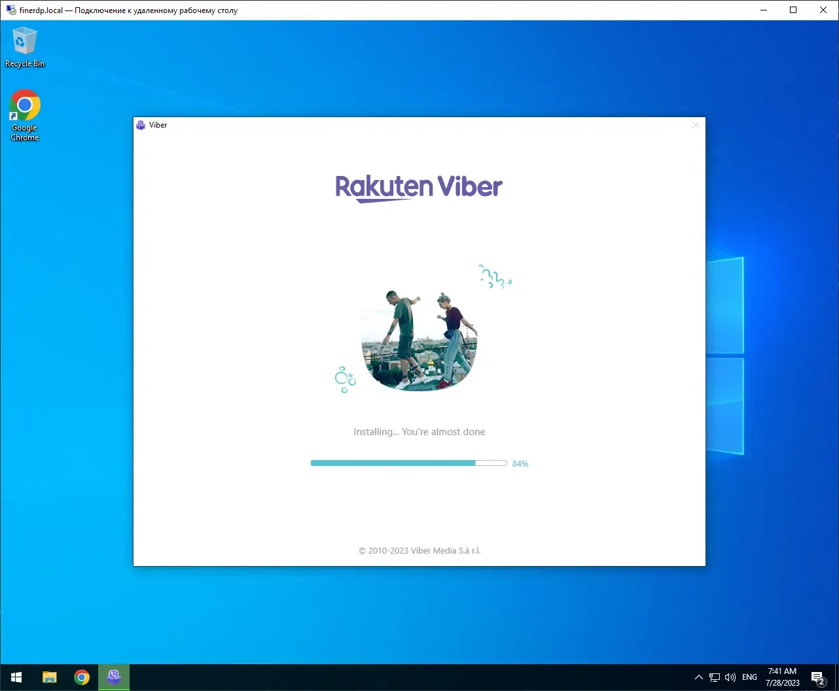The width and height of the screenshot is (839, 691).
Task: Click the remote desktop icon in the title bar
Action: (10, 10)
